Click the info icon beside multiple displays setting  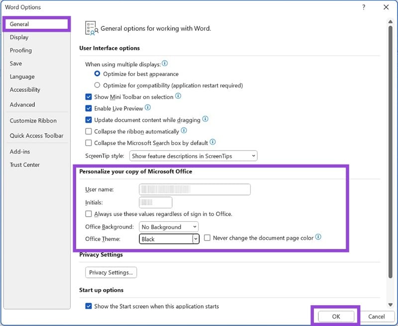pos(165,63)
